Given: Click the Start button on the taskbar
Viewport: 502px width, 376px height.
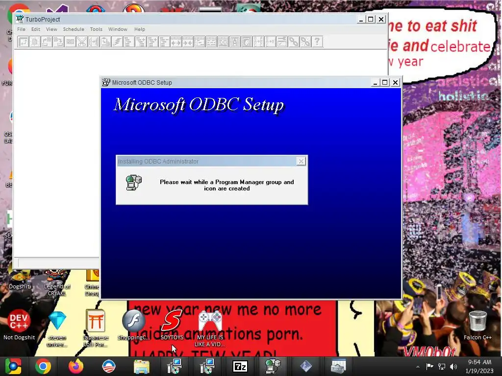Looking at the screenshot, I should tap(13, 366).
